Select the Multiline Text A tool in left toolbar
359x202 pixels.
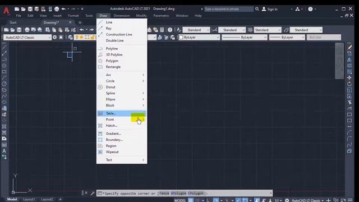(x=4, y=151)
